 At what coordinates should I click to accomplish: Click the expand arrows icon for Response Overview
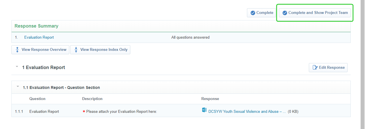pyautogui.click(x=17, y=50)
